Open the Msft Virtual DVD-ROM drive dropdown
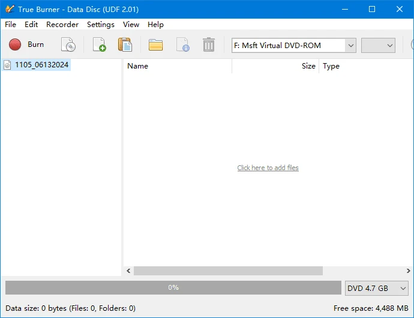414x318 pixels. tap(350, 45)
